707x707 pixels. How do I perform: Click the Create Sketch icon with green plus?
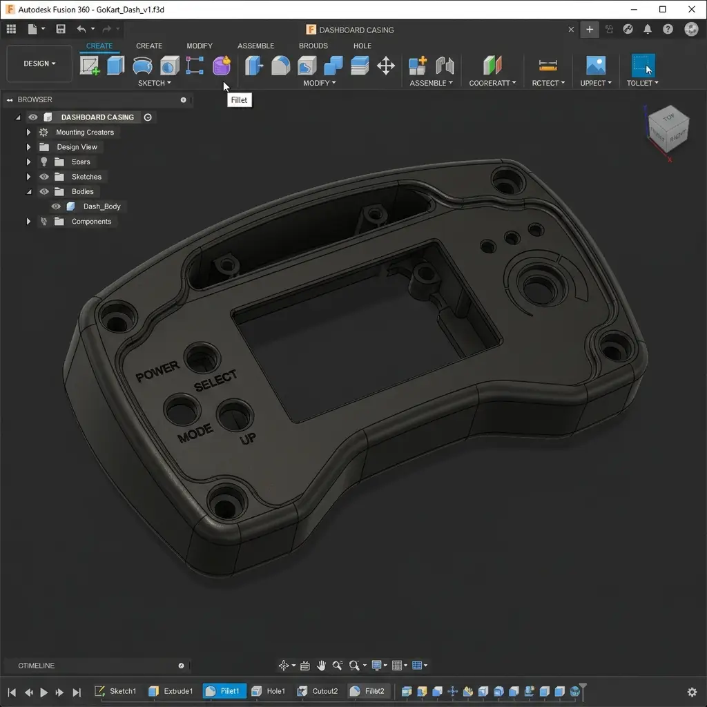coord(90,66)
